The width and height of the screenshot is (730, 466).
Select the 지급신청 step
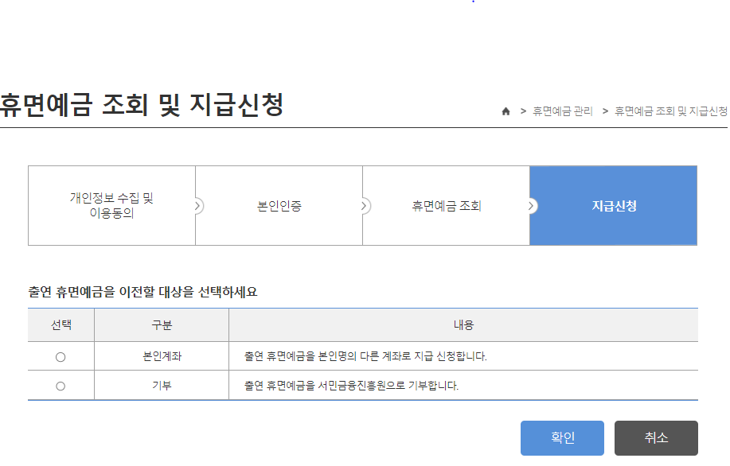pyautogui.click(x=614, y=205)
